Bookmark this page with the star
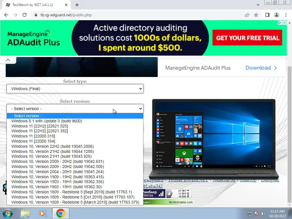292x219 pixels. (x=256, y=15)
